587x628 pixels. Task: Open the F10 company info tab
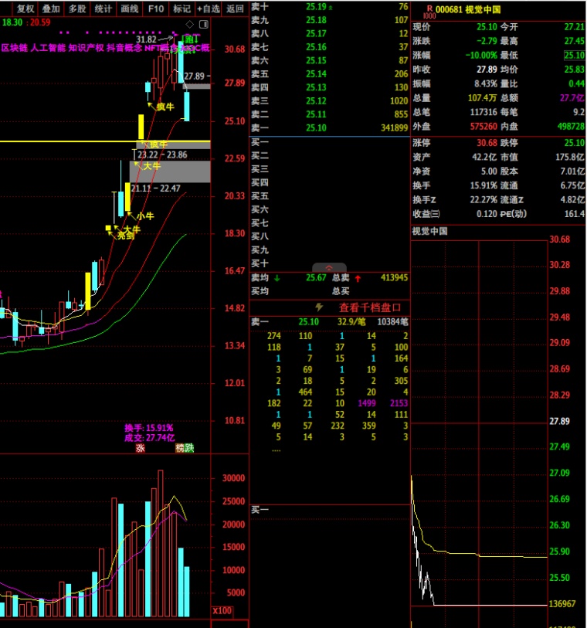(156, 9)
